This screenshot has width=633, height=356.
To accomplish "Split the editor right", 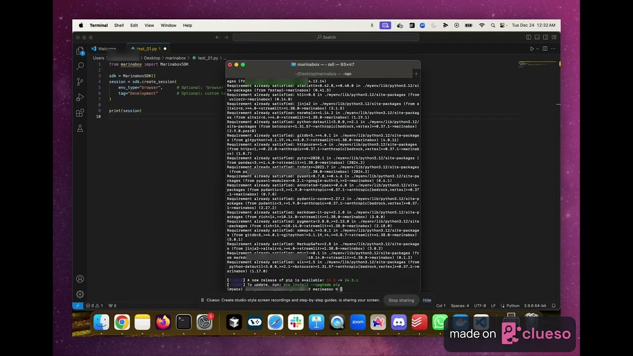I will (545, 48).
